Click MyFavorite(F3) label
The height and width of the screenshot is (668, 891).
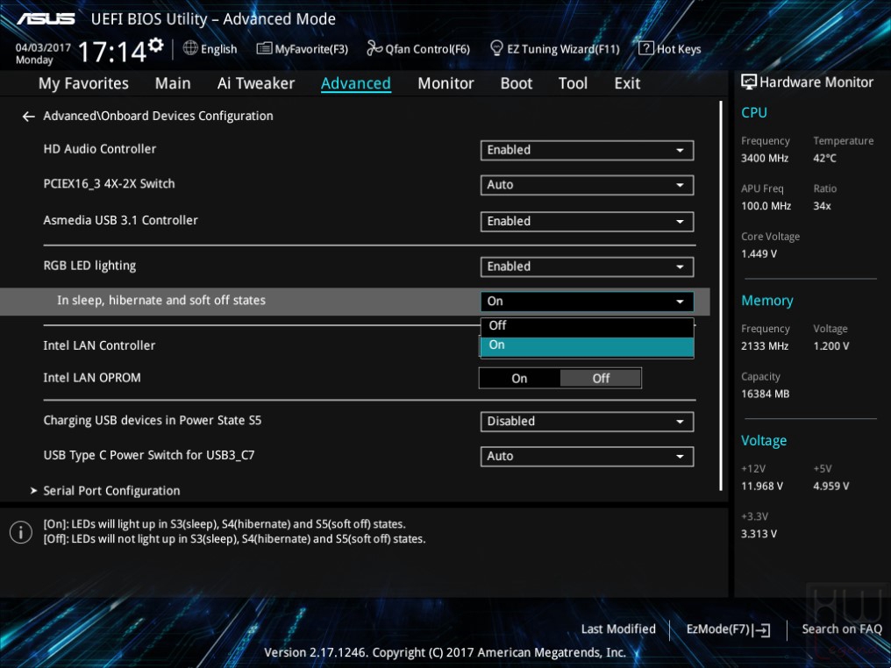[311, 49]
